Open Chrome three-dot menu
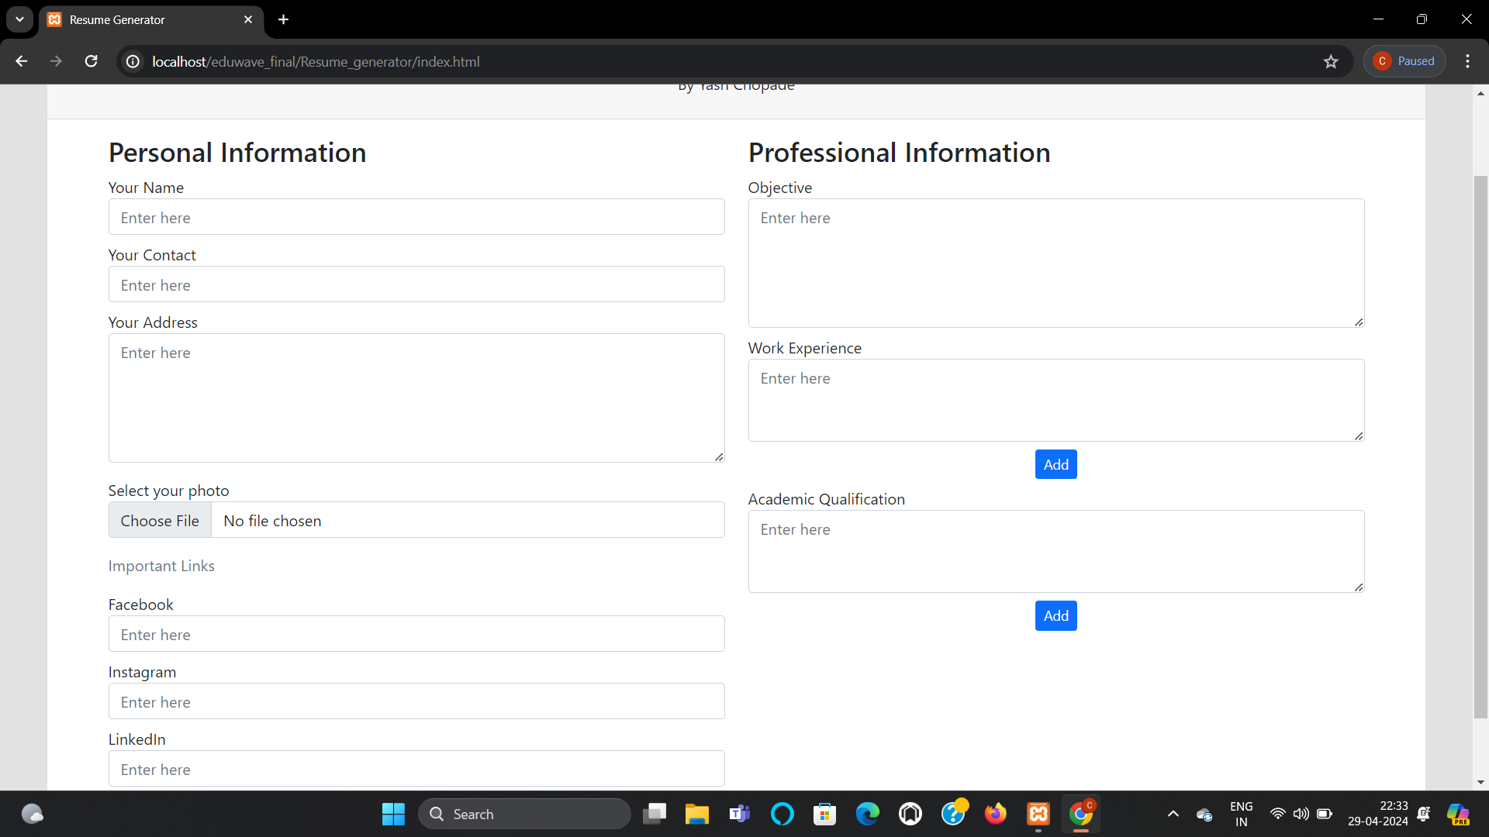Viewport: 1489px width, 837px height. 1467,61
